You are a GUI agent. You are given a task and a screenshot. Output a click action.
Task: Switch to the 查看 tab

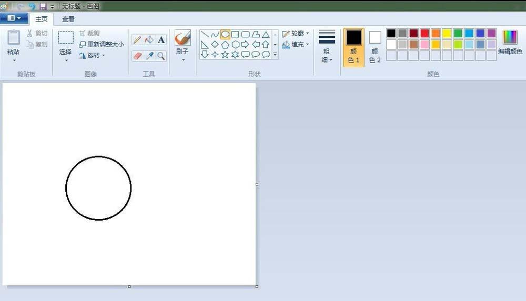tap(68, 19)
